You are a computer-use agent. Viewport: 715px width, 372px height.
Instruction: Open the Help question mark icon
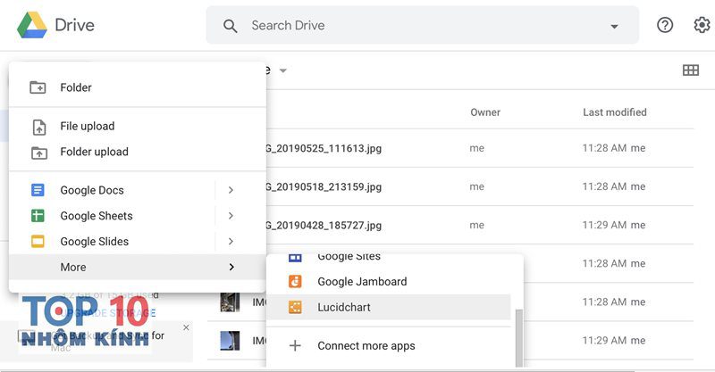coord(665,25)
